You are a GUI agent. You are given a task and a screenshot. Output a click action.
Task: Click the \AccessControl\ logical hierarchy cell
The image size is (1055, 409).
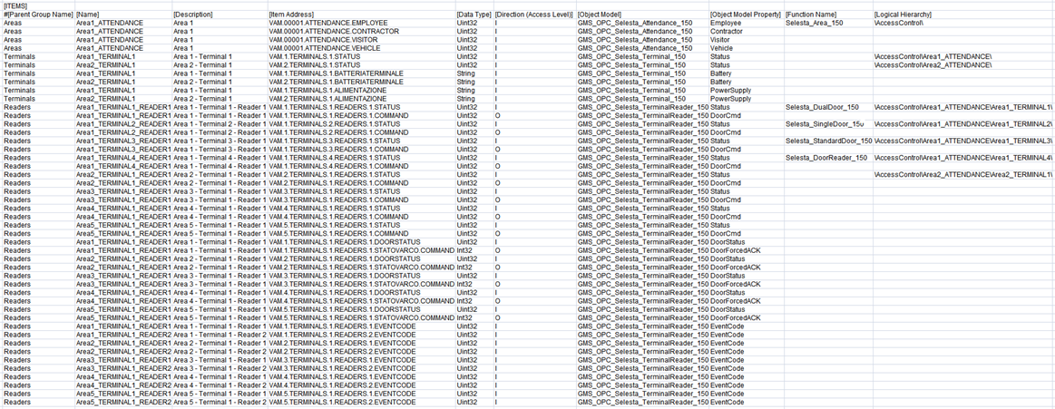pos(900,23)
